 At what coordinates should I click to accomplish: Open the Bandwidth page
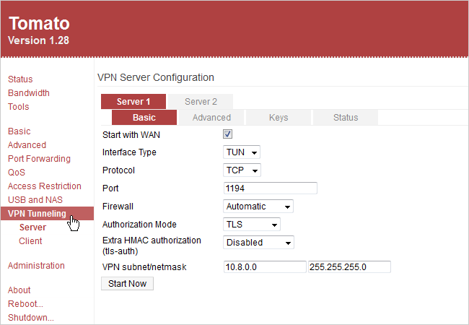click(x=28, y=93)
